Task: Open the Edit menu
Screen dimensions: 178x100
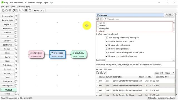Action: (8, 7)
